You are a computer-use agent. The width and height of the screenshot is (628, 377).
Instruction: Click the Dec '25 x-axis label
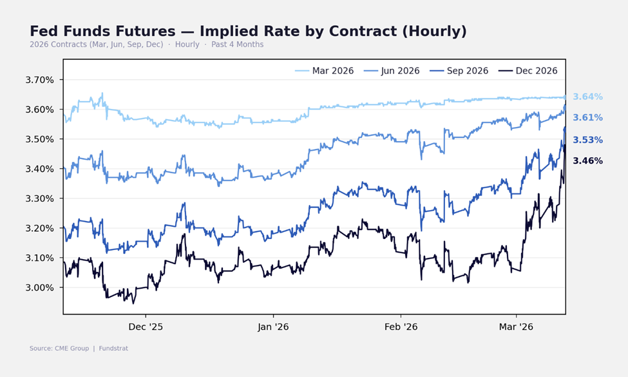tap(146, 327)
